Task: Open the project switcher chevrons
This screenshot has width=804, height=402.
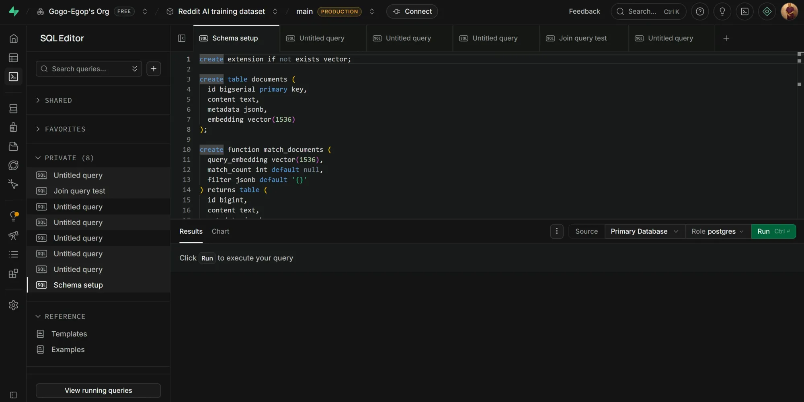Action: click(275, 11)
